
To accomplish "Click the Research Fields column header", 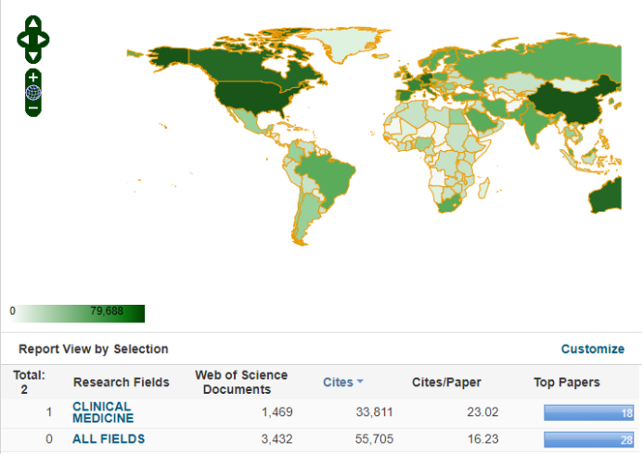I will pyautogui.click(x=121, y=382).
